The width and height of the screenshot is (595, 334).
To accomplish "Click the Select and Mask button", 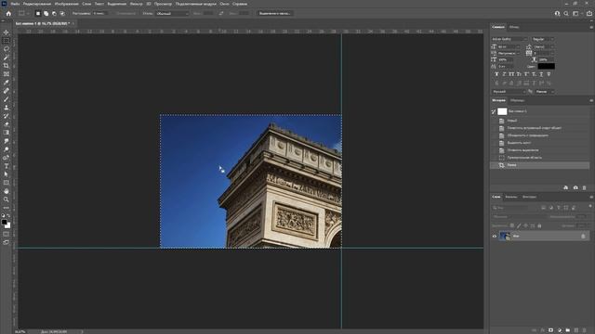I will (275, 13).
